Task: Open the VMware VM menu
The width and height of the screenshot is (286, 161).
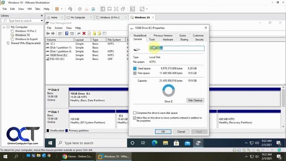Action: [29, 9]
